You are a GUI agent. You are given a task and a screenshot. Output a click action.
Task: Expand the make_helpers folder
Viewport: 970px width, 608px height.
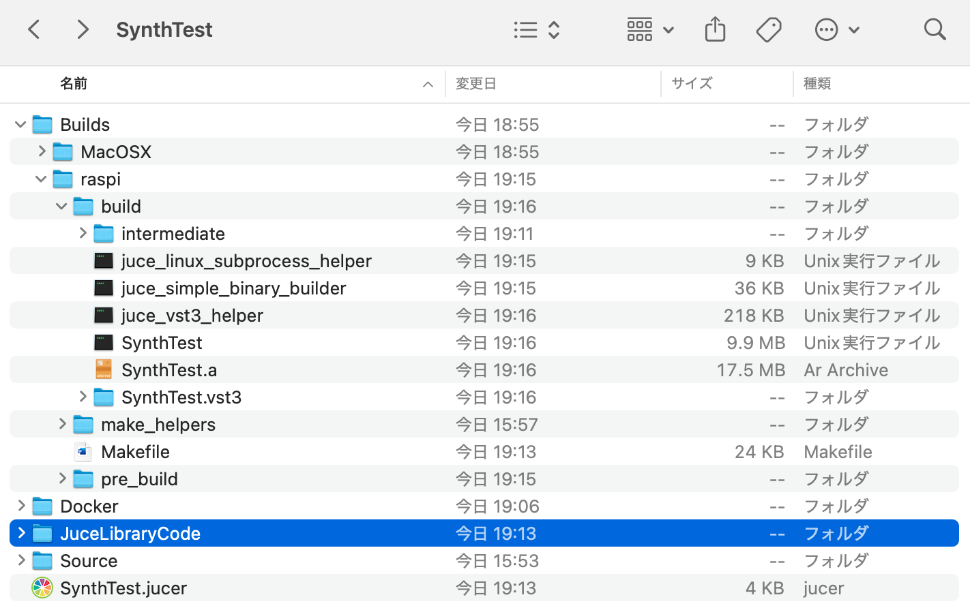[x=63, y=424]
